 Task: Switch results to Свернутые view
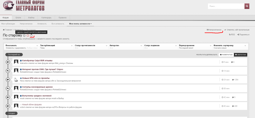pyautogui.click(x=240, y=55)
